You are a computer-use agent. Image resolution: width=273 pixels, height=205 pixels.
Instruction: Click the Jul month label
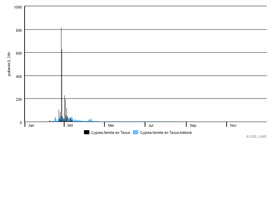click(x=151, y=125)
